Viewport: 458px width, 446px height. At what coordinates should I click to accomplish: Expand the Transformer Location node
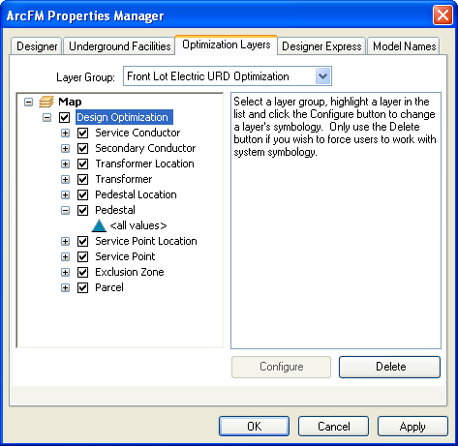click(65, 164)
